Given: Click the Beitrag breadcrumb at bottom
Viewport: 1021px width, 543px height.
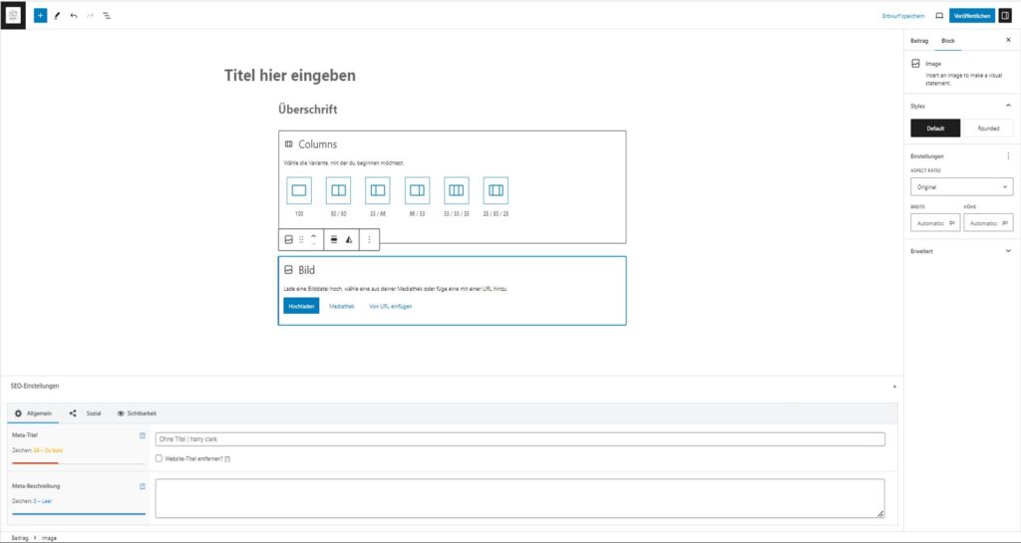Looking at the screenshot, I should click(20, 538).
